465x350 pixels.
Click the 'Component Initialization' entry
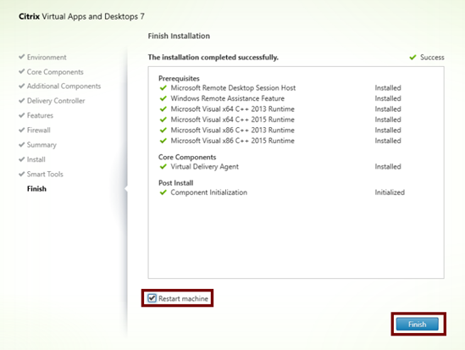click(208, 192)
